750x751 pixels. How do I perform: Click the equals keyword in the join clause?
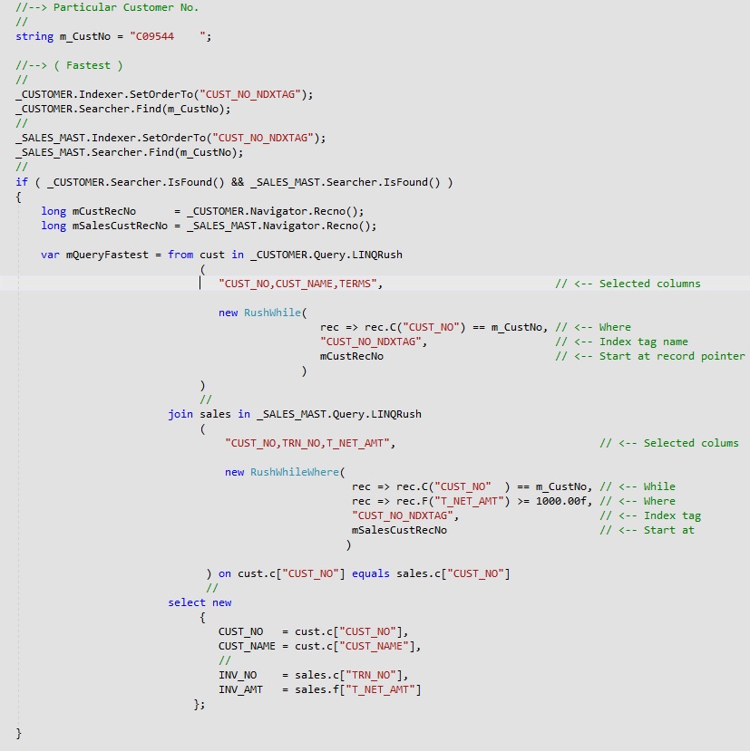click(371, 573)
